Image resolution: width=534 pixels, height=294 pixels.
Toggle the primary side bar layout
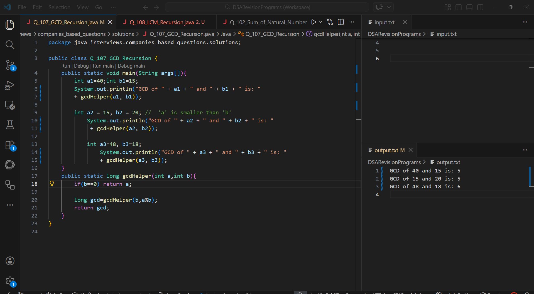point(459,7)
